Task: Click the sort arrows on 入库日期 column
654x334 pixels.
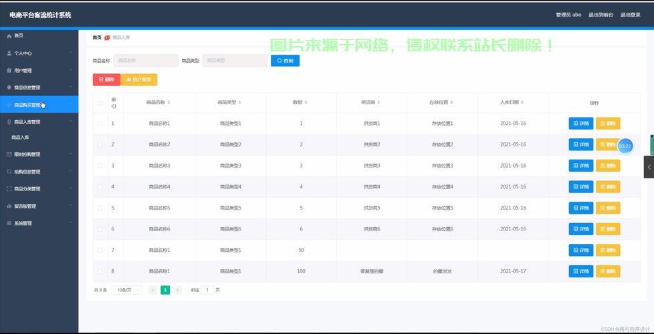Action: (522, 102)
